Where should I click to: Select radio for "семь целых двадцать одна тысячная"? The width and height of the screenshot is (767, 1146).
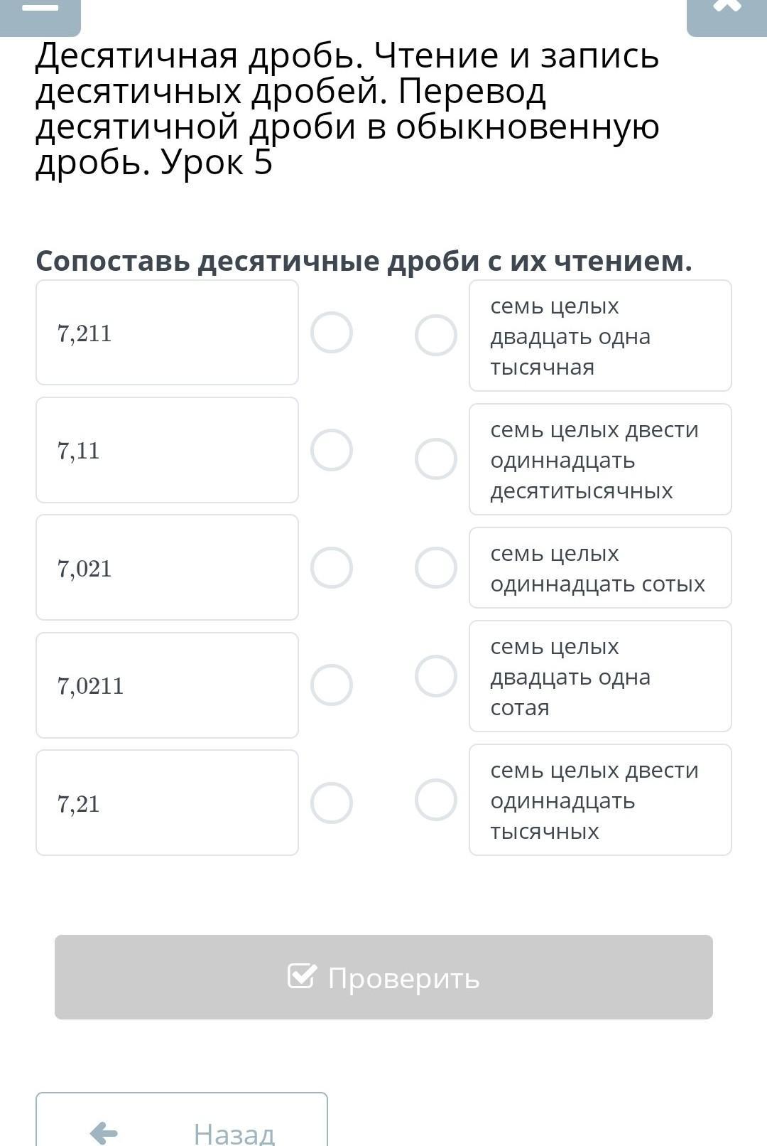tap(436, 336)
